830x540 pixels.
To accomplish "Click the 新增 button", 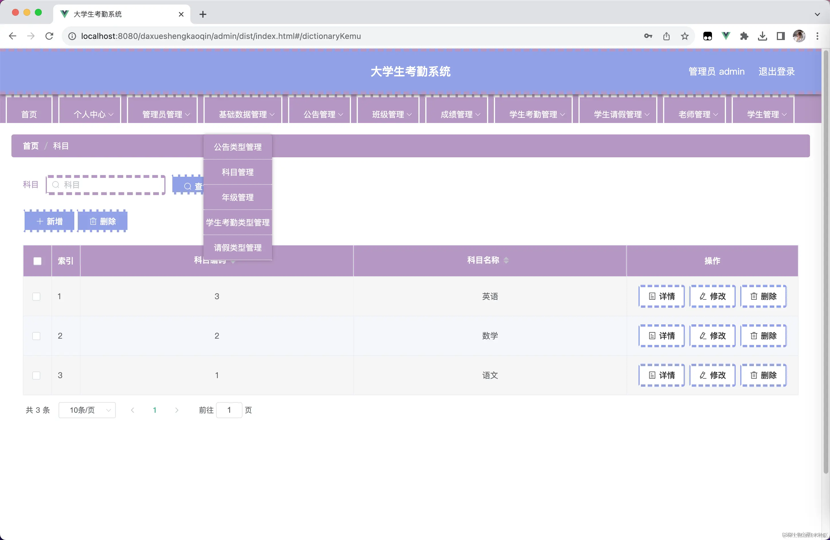I will click(49, 221).
